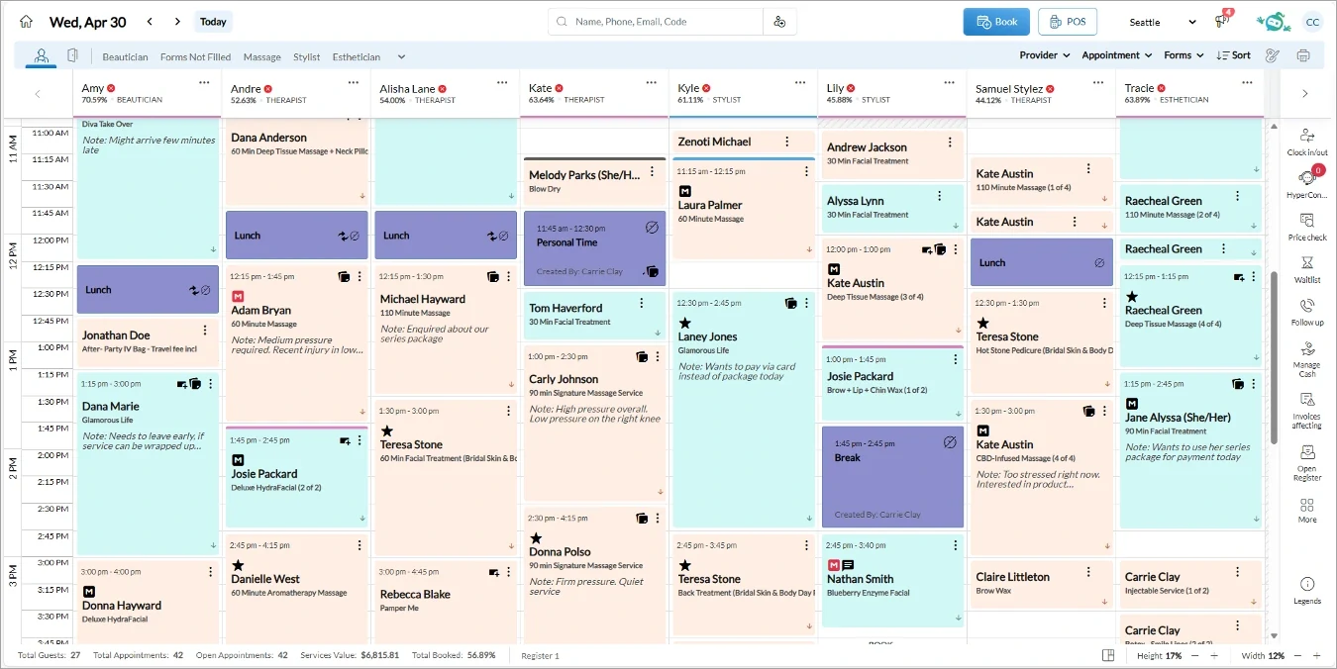
Task: Select the Forms Not Filled filter
Action: pyautogui.click(x=195, y=56)
